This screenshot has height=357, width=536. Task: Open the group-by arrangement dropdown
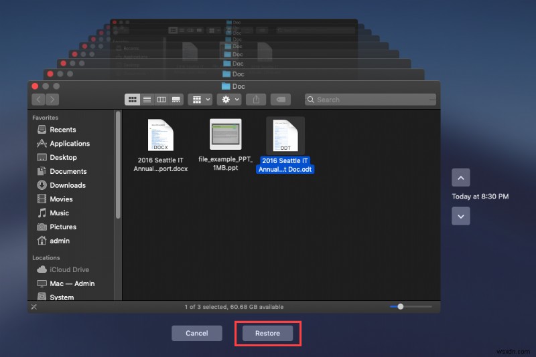(x=200, y=100)
